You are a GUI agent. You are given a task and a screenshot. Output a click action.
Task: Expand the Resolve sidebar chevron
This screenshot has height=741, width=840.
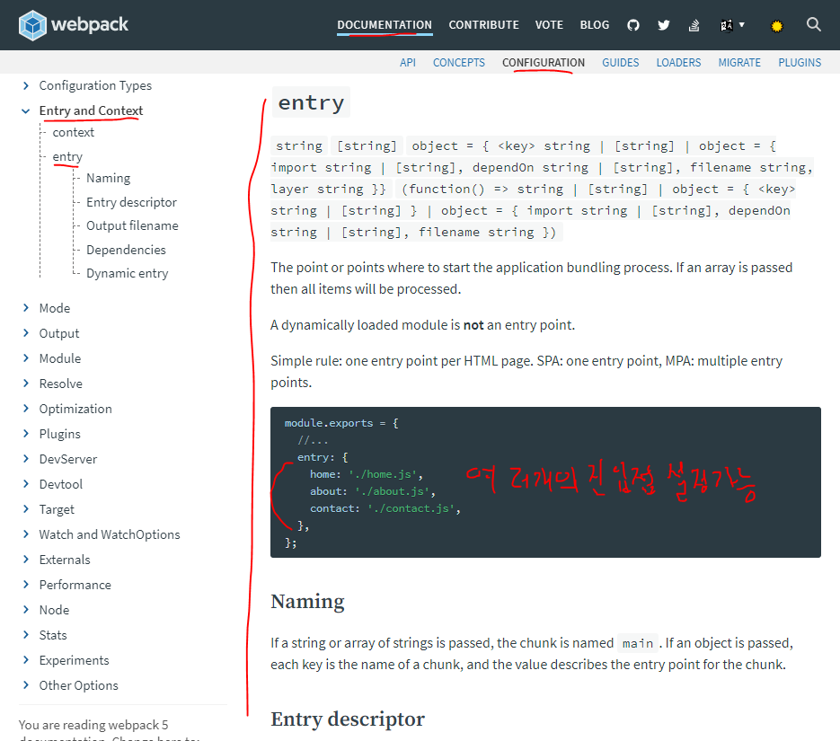[26, 383]
